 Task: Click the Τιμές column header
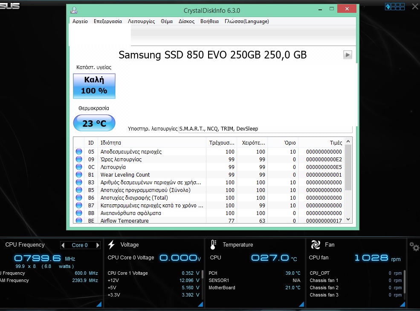tap(322, 143)
